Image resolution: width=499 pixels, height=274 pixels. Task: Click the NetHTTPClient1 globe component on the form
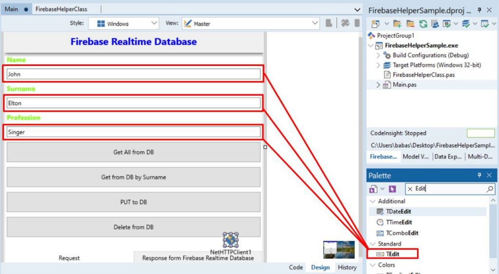230,240
